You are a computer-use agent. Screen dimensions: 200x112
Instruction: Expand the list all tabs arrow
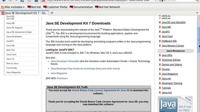pos(197,13)
